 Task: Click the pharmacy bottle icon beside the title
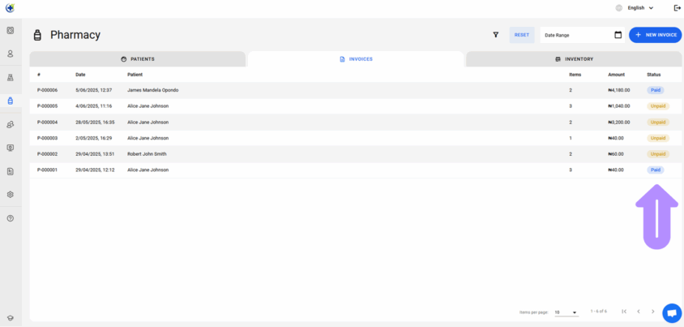point(37,35)
